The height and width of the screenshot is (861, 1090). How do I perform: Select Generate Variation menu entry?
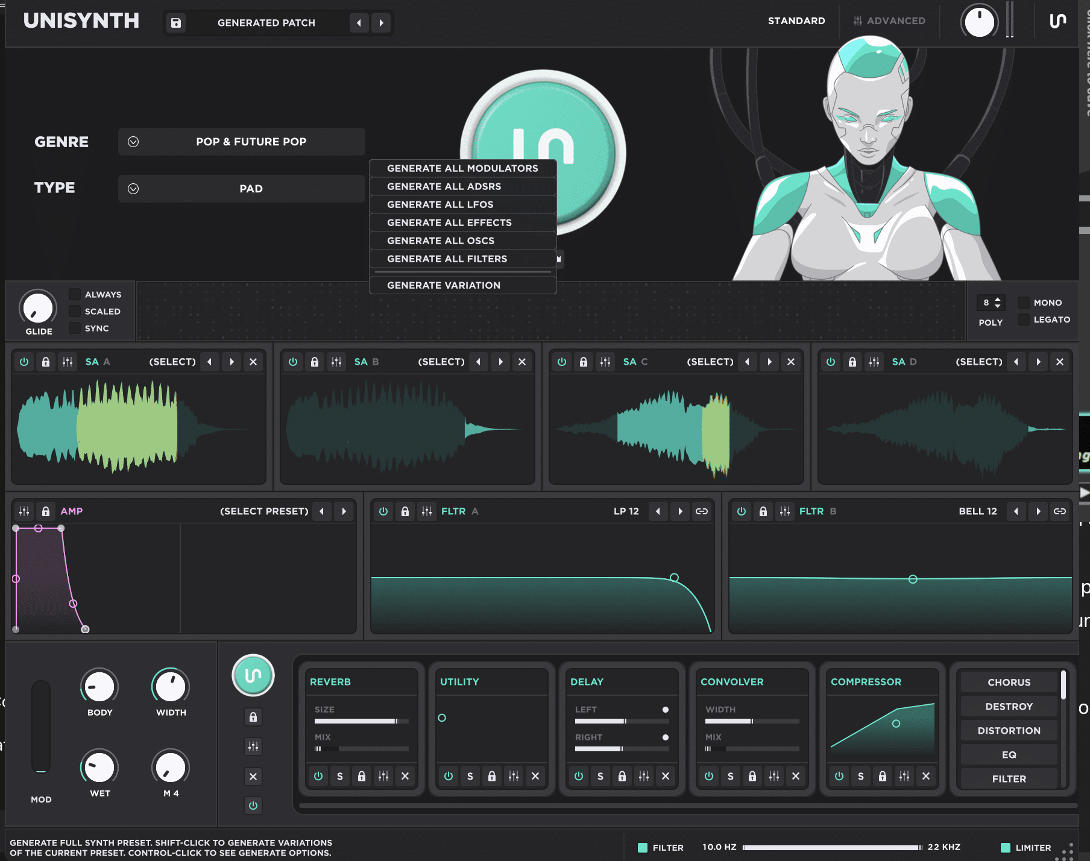pos(444,285)
